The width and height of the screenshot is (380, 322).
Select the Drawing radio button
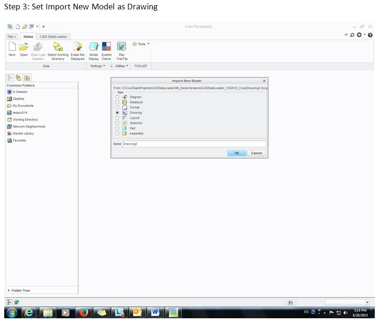[117, 112]
